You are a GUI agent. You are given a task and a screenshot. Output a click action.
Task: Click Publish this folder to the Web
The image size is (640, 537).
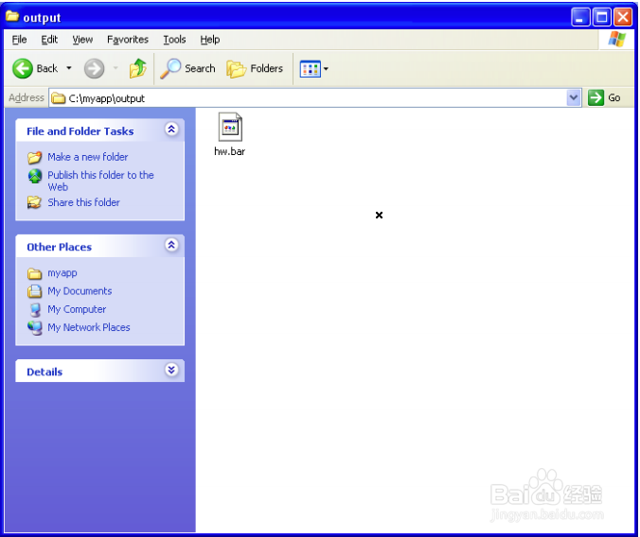coord(100,181)
